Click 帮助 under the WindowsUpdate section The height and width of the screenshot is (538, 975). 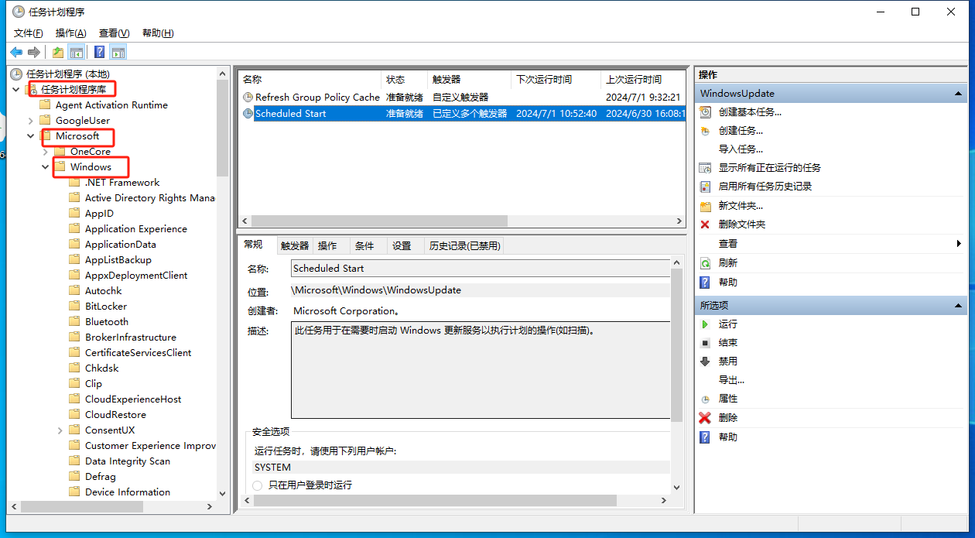[x=727, y=282]
